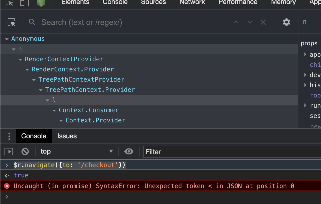Select Context.Provider component
Screen dimensions: 321x204
click(96, 120)
